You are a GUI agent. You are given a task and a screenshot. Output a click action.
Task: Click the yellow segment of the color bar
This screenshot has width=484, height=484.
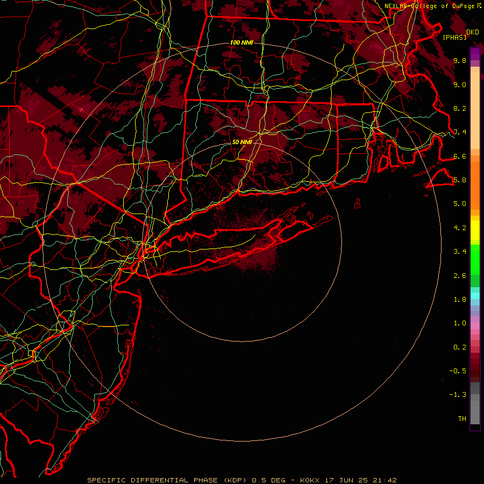click(x=475, y=230)
